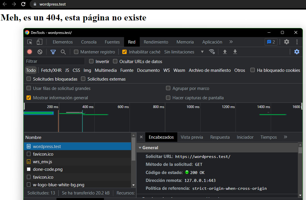Screen dimensions: 306x200
Task: Disable the Inhabilitar caché checkbox
Action: pos(125,52)
